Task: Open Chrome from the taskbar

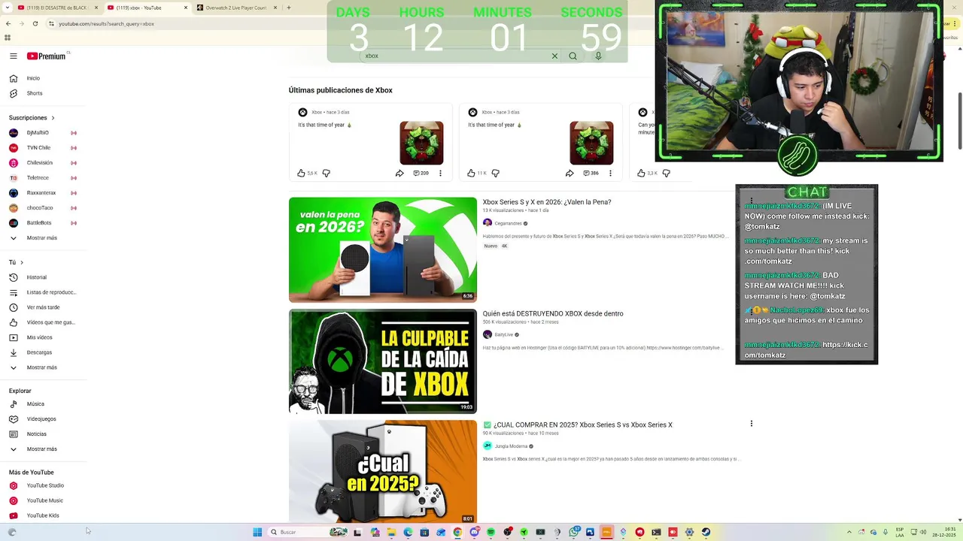Action: pyautogui.click(x=457, y=532)
